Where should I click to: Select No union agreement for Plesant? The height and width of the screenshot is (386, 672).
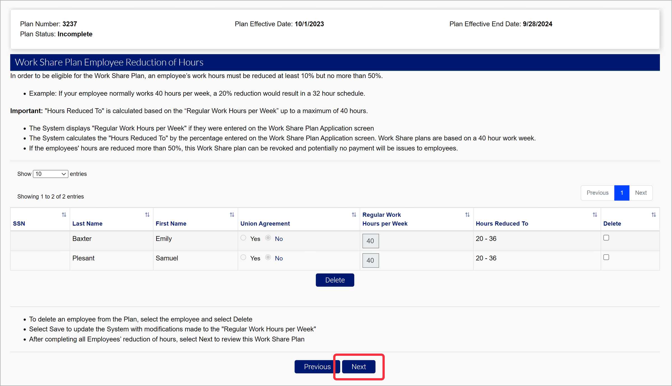pos(268,257)
